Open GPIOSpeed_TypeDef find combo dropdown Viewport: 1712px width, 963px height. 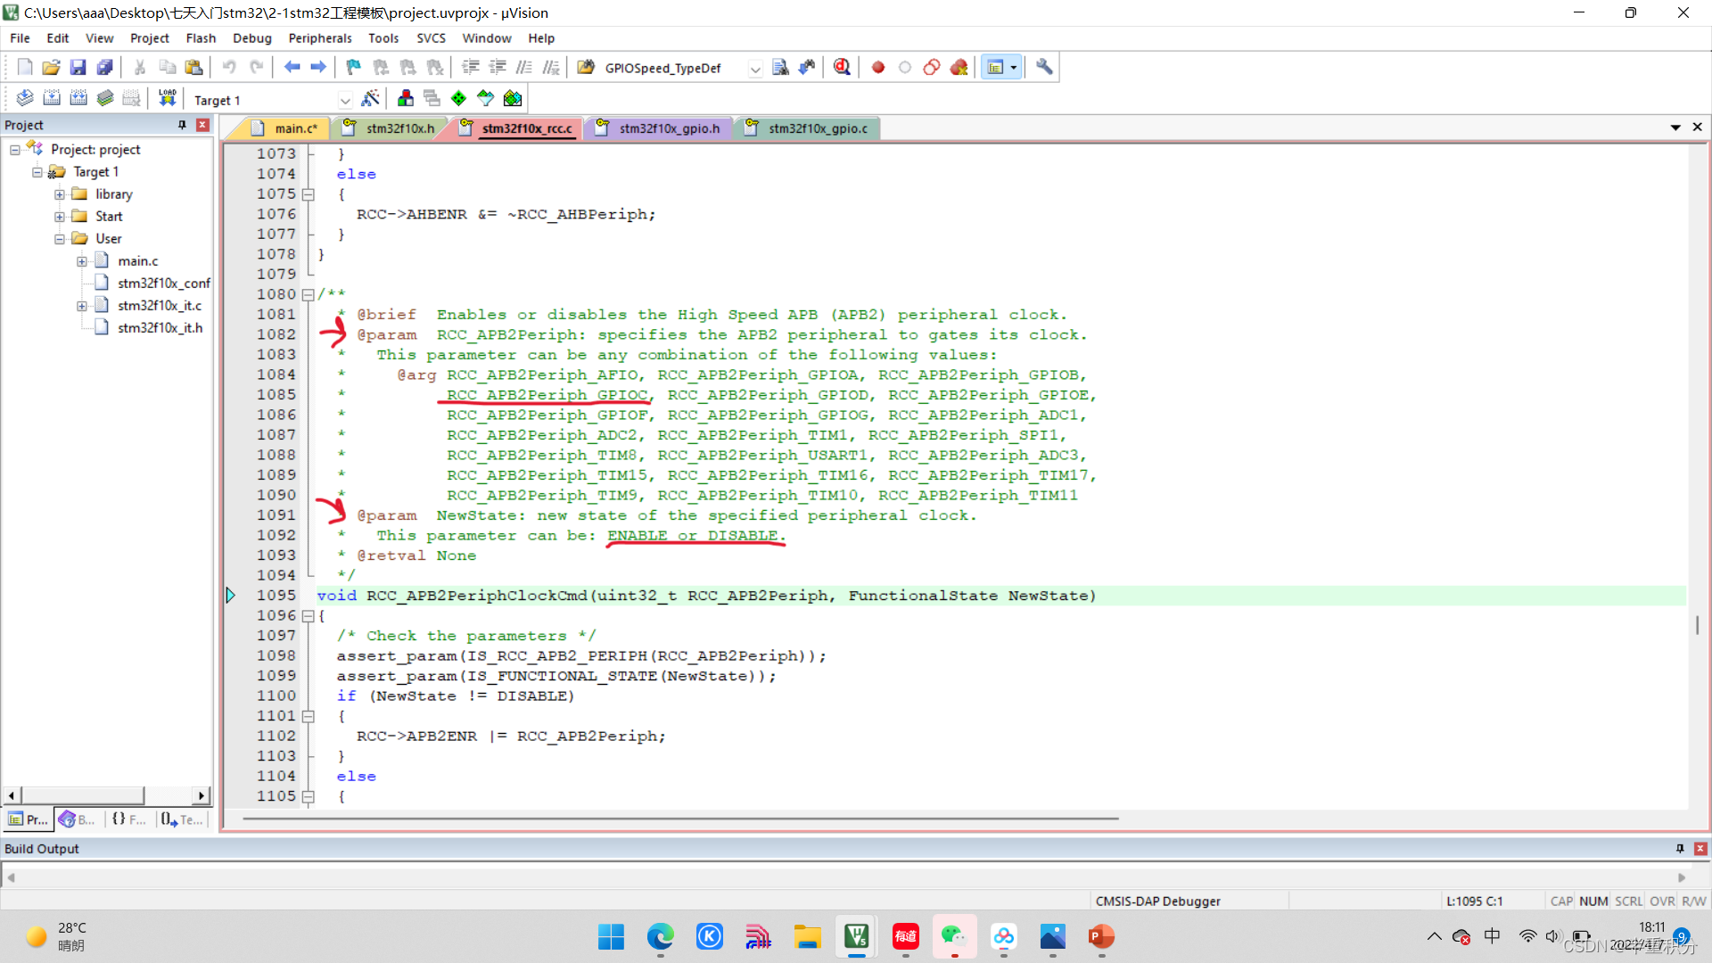[x=755, y=69]
